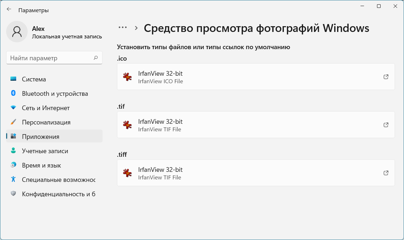This screenshot has width=404, height=240.
Task: Maximize the Параметры window
Action: (x=379, y=6)
